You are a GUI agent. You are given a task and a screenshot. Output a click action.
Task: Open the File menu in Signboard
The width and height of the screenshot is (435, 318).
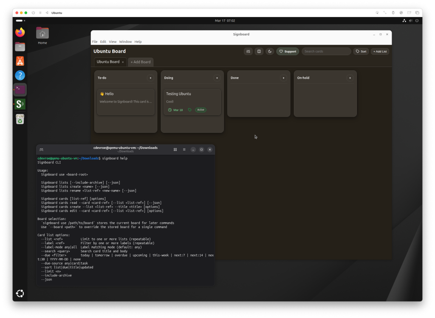click(x=95, y=42)
